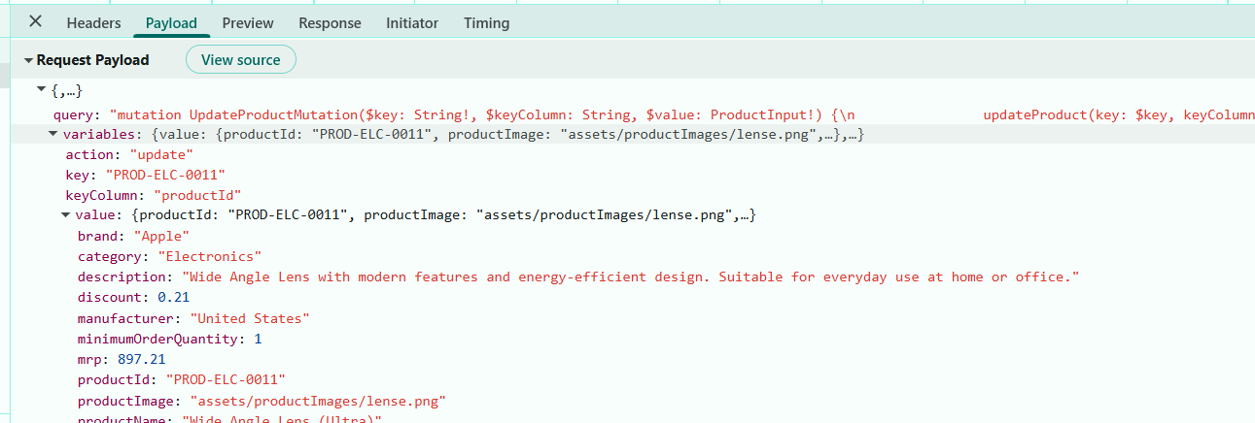Click the action "update" property
The height and width of the screenshot is (423, 1255).
pos(129,155)
